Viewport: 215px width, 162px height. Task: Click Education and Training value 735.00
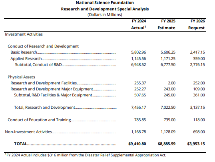pyautogui.click(x=169, y=120)
